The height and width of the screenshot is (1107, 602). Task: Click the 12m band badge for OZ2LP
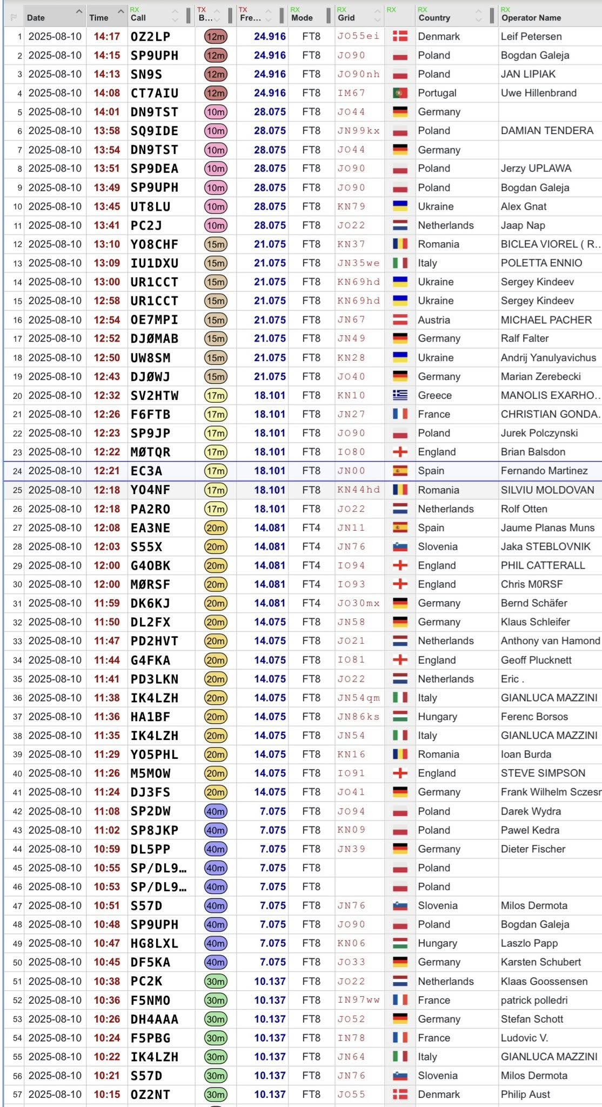coord(216,37)
